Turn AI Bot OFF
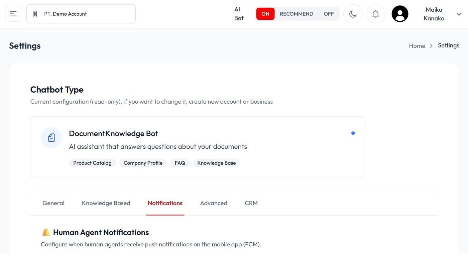 point(329,14)
